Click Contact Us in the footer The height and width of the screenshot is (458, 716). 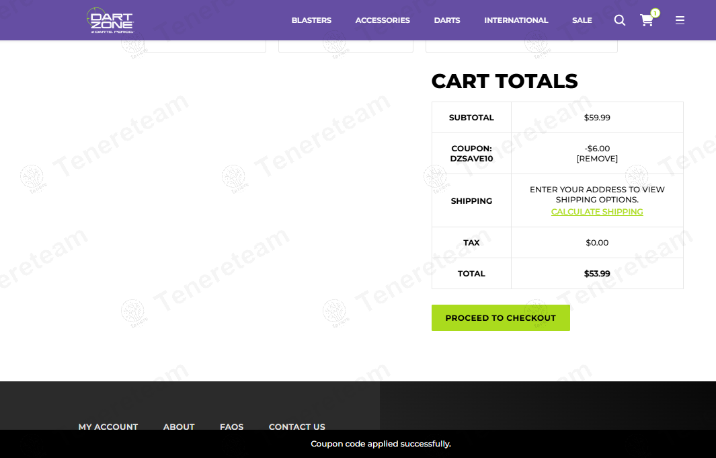296,426
